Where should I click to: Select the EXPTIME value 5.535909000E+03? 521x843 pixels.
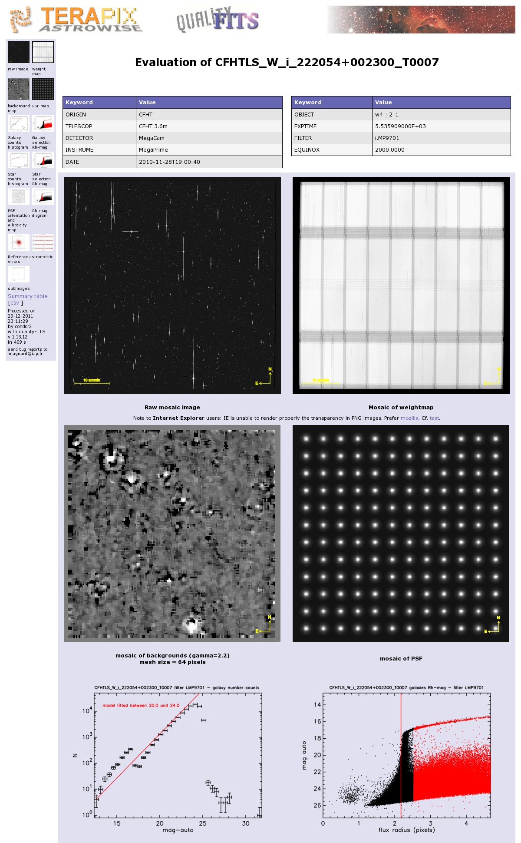point(442,126)
